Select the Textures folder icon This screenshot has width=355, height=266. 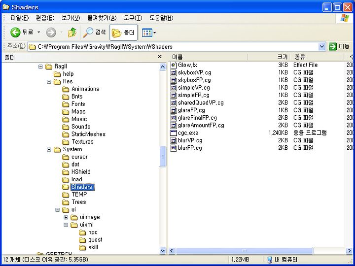66,142
